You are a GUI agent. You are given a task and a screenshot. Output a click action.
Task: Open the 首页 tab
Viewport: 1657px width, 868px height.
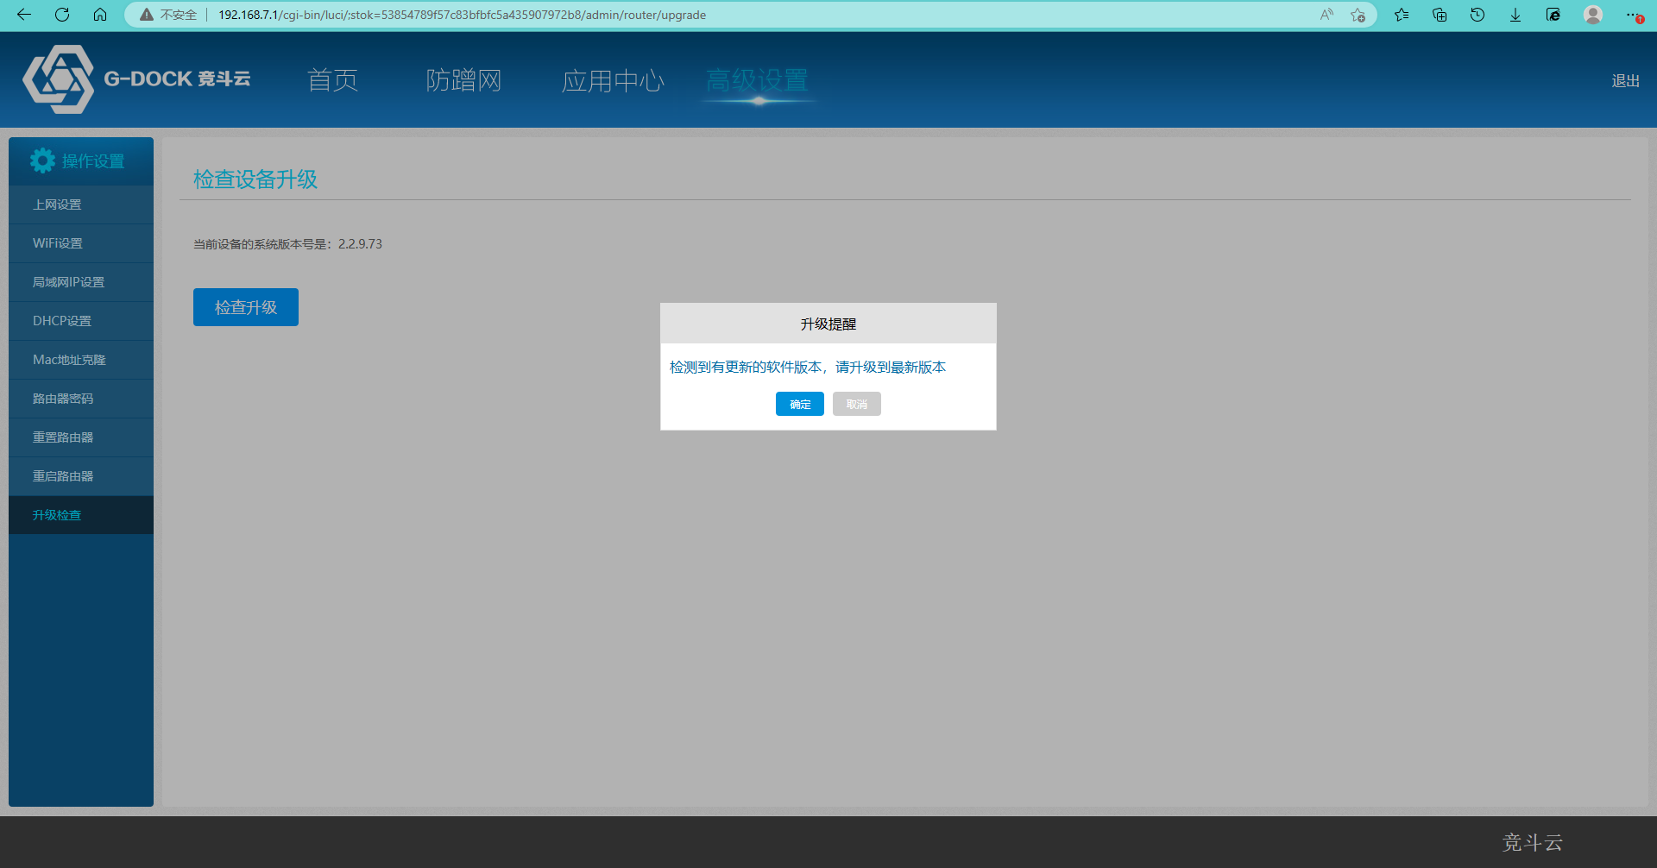pos(333,80)
